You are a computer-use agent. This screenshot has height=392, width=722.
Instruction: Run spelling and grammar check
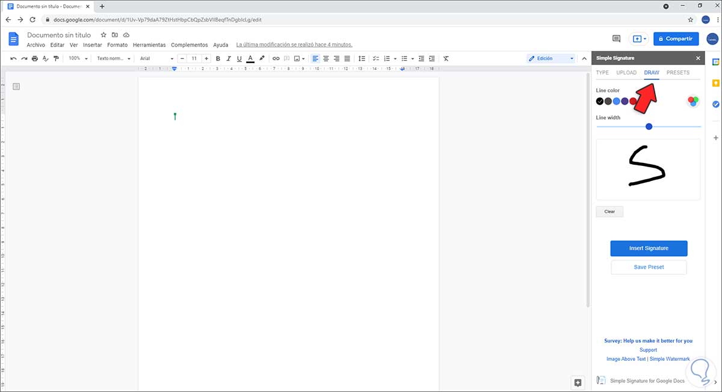tap(46, 58)
